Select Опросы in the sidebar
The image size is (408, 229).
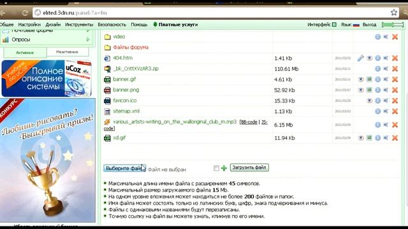tap(21, 39)
